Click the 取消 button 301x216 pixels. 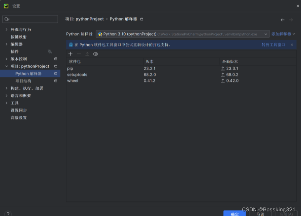(x=260, y=214)
